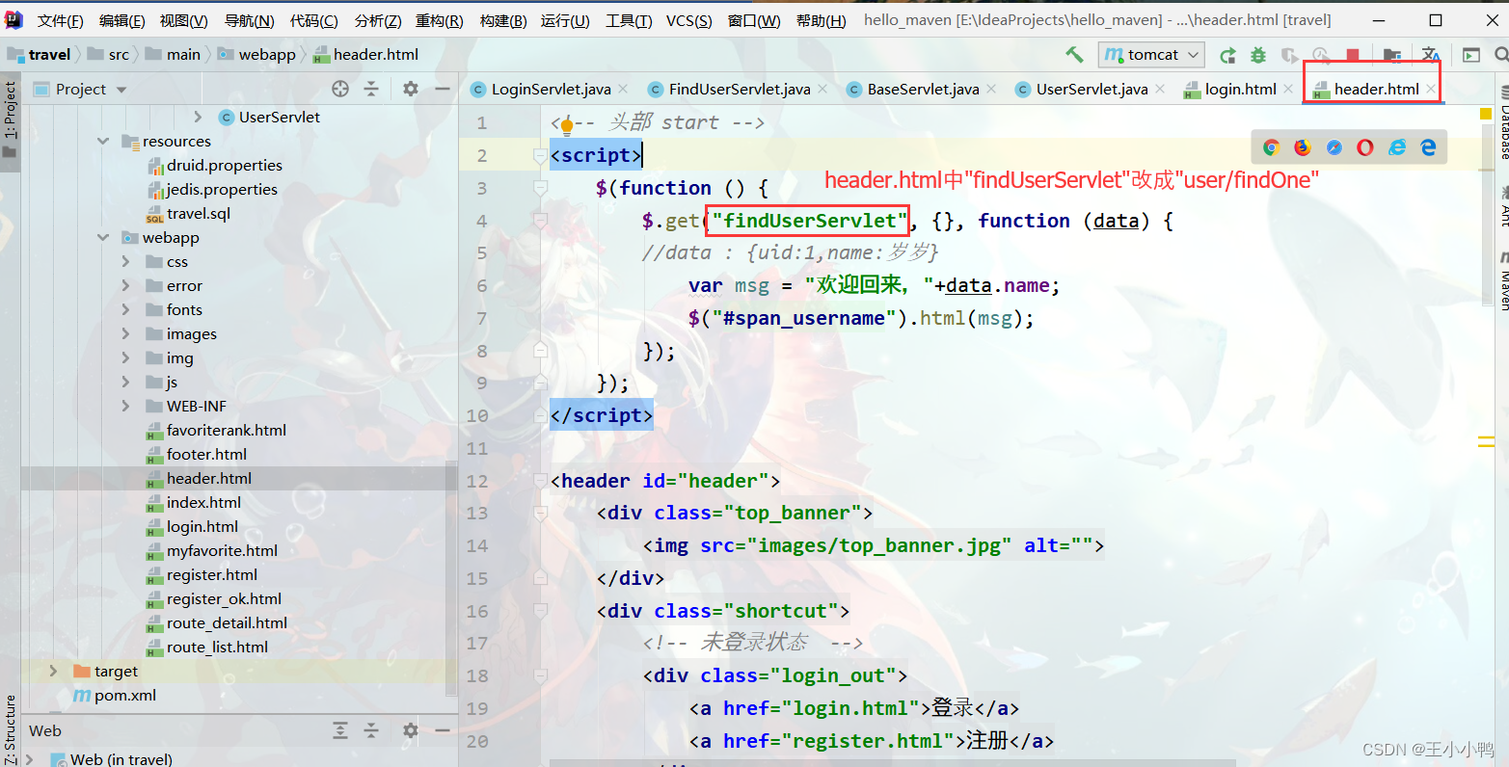1509x767 pixels.
Task: Click the Run with Profiler clock icon
Action: [x=1321, y=56]
